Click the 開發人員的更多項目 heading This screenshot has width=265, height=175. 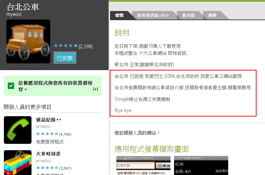coord(27,107)
